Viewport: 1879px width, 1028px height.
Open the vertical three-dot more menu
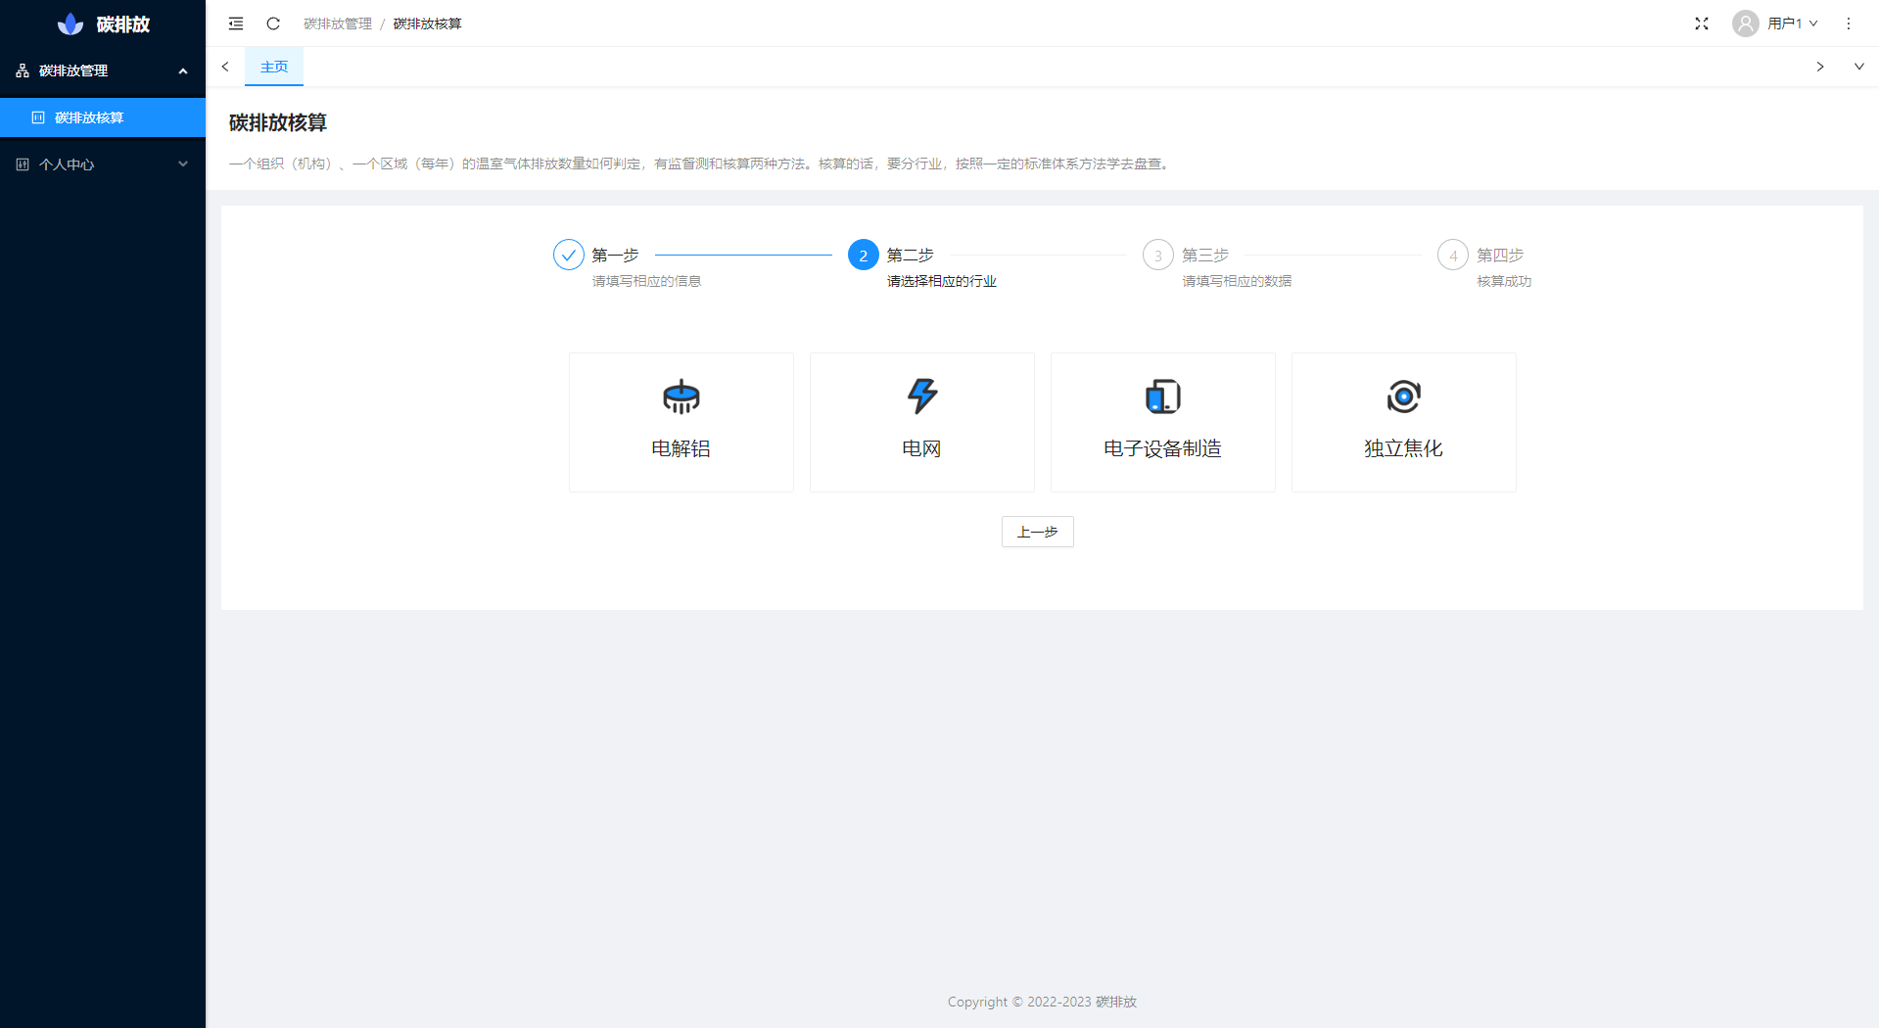1849,23
